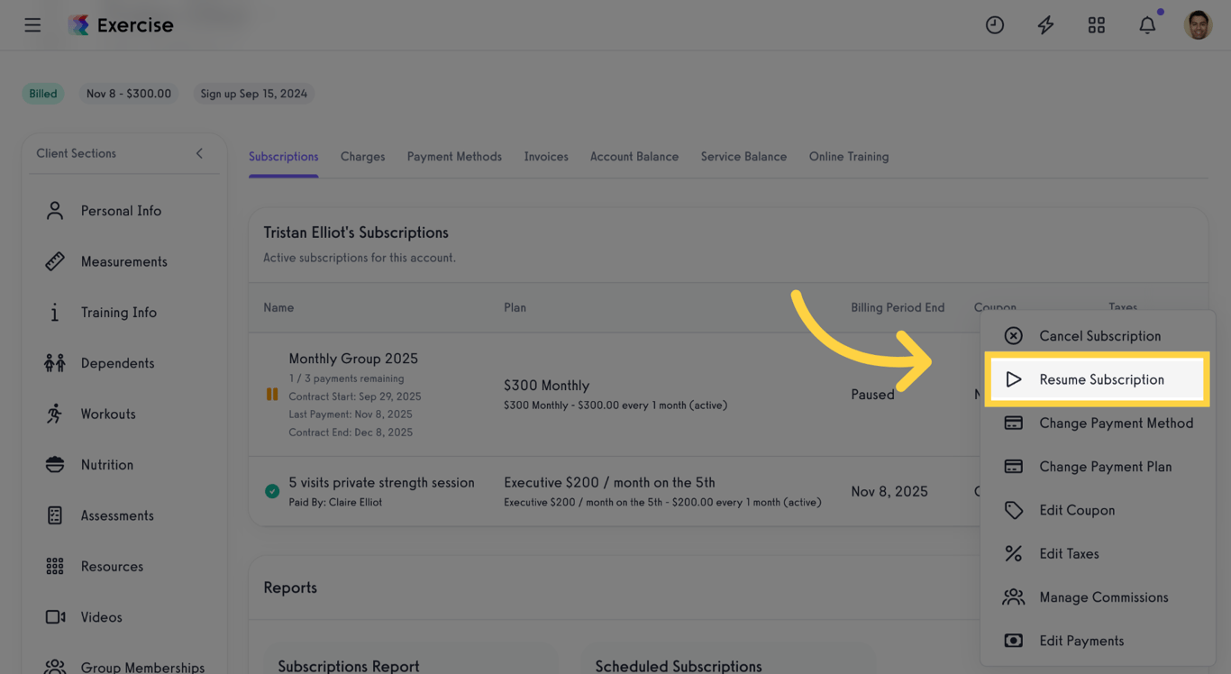Image resolution: width=1231 pixels, height=674 pixels.
Task: Open the Subscriptions Report
Action: click(349, 666)
